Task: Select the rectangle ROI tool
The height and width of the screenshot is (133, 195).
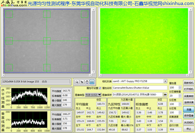Action: pyautogui.click(x=92, y=82)
